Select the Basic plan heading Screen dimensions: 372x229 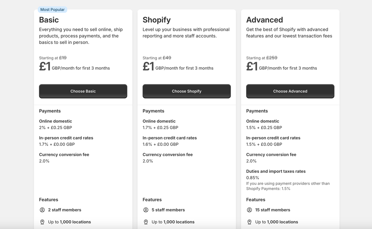(x=49, y=20)
